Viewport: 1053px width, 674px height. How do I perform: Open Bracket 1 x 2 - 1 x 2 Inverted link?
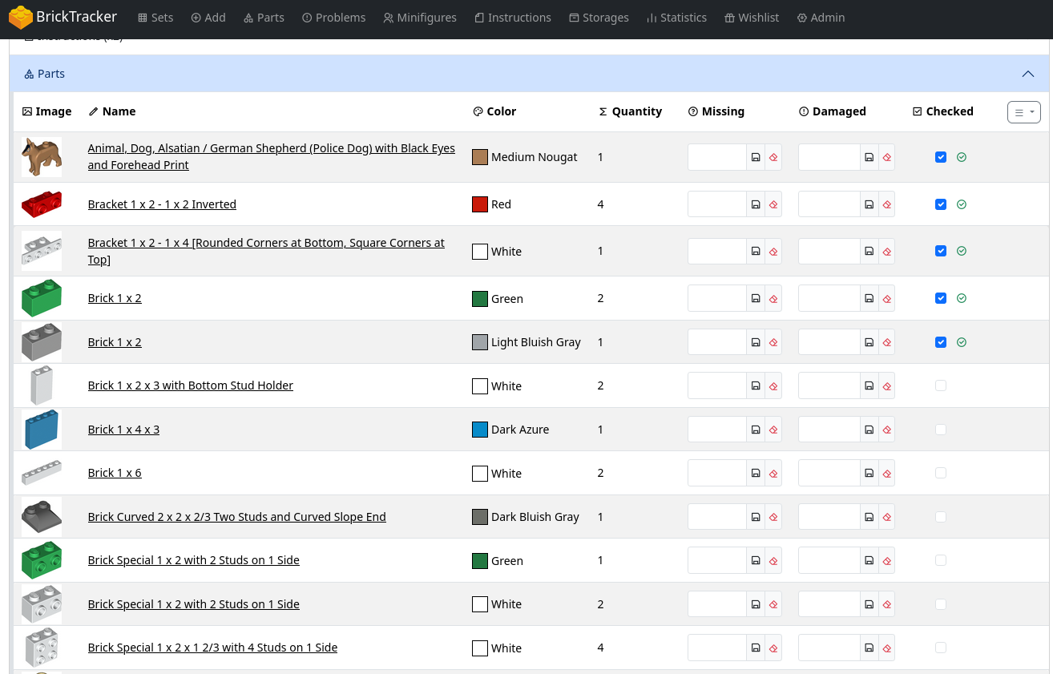(x=162, y=204)
